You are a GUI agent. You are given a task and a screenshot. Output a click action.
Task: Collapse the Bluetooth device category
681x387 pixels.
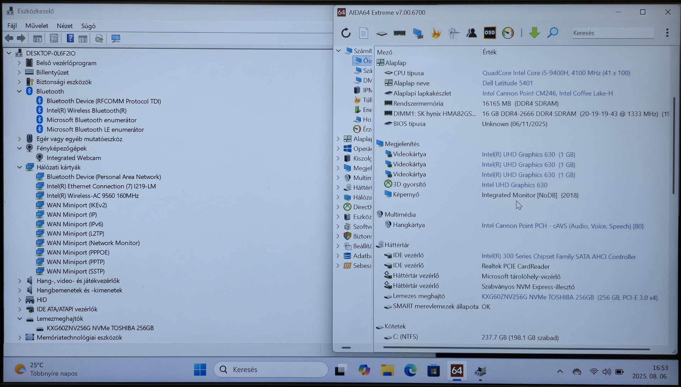(x=20, y=91)
